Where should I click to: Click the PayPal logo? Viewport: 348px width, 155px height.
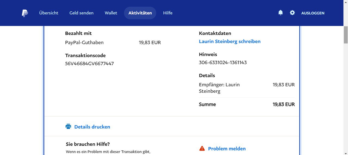point(25,13)
